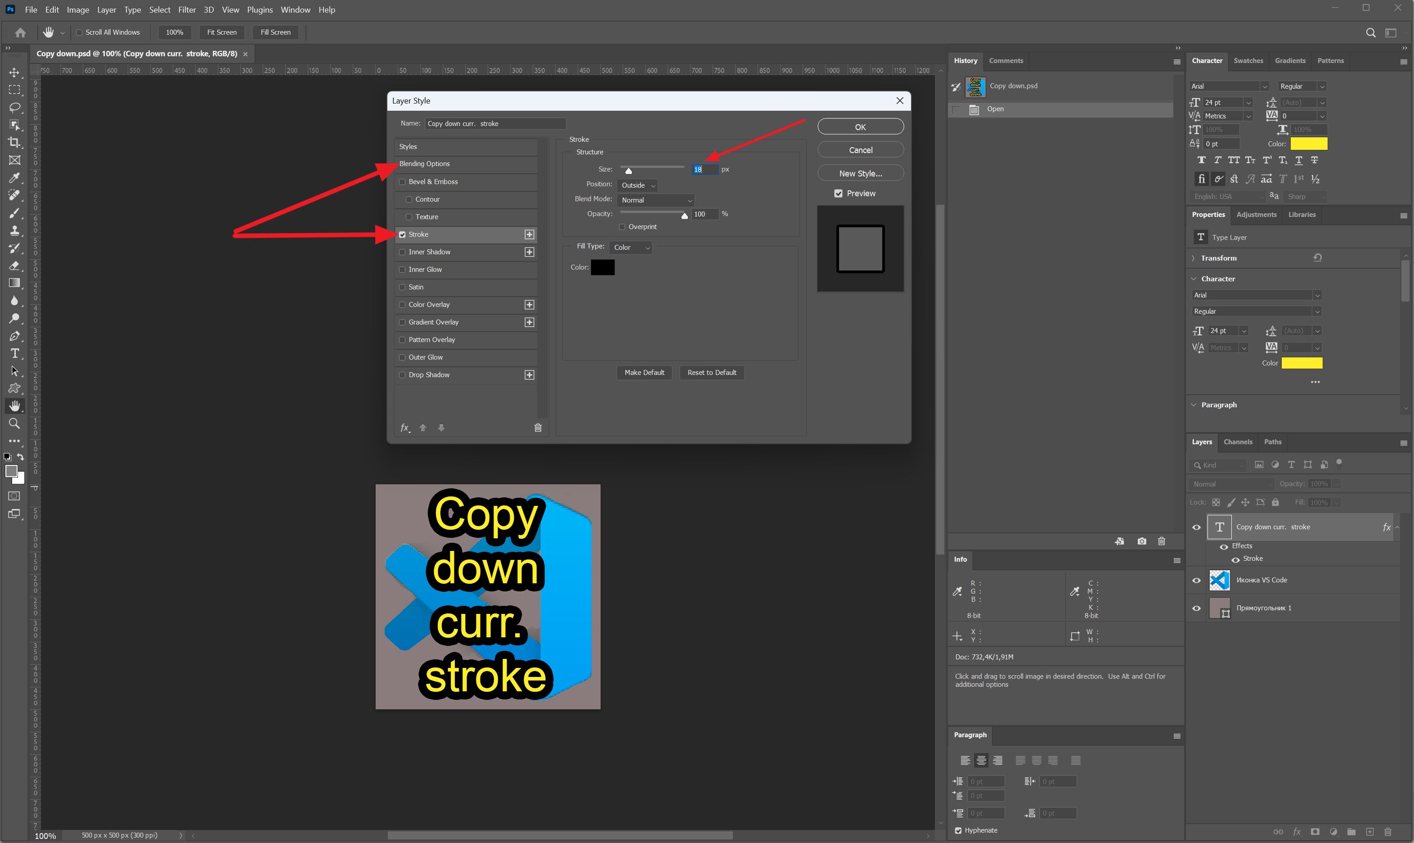Enable the Inner Shadow checkbox
Viewport: 1414px width, 843px height.
point(403,252)
